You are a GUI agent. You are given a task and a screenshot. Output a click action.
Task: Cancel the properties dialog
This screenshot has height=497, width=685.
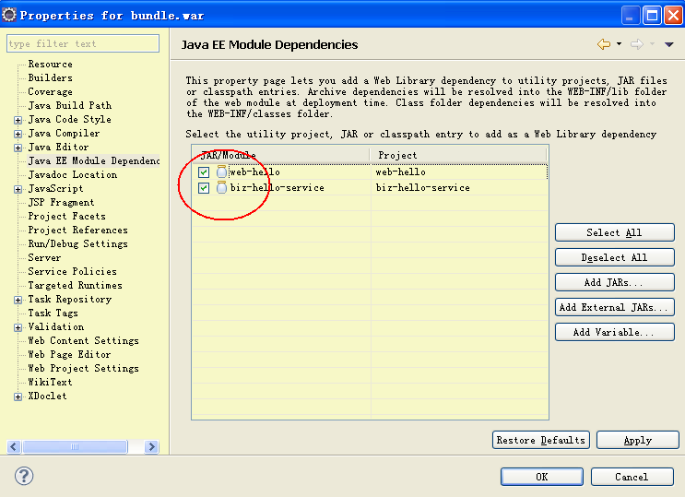(x=632, y=477)
